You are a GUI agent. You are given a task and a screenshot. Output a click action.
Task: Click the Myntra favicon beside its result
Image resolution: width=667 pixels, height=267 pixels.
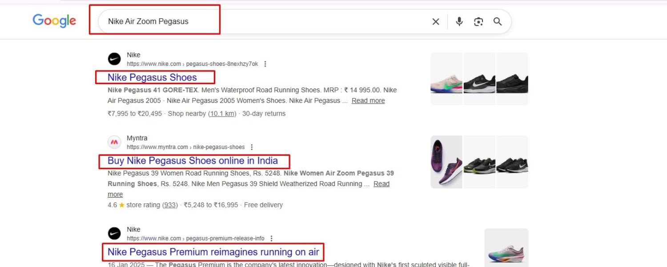[114, 142]
